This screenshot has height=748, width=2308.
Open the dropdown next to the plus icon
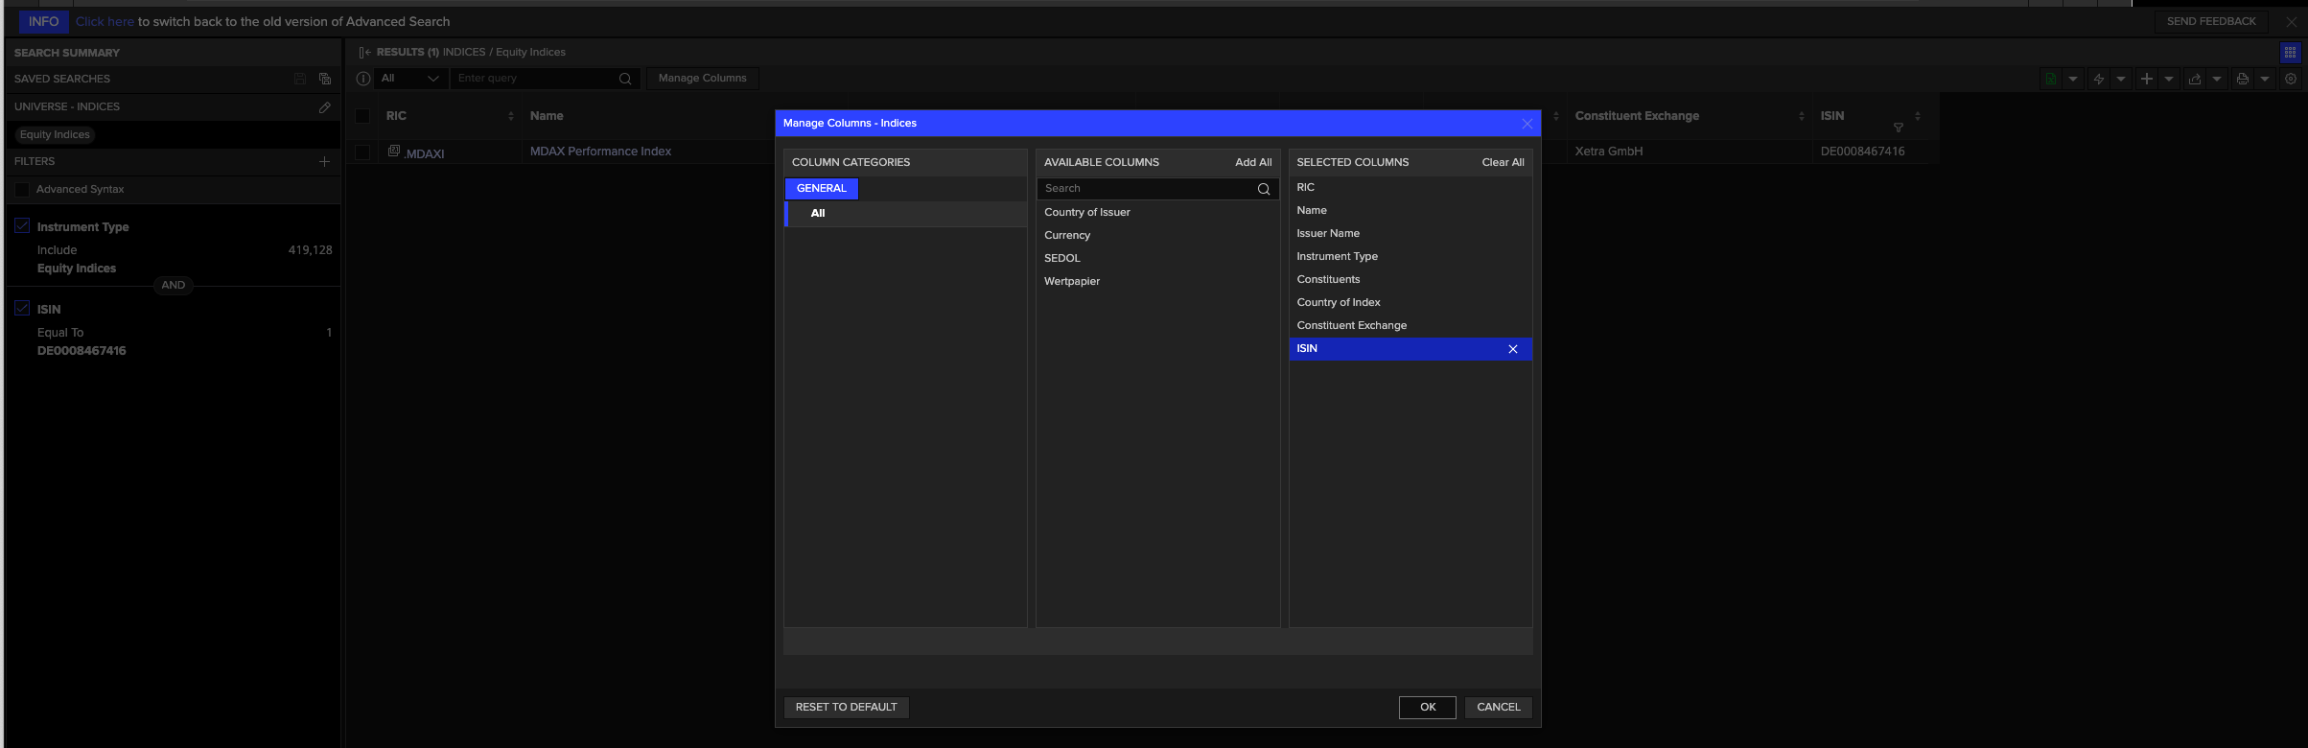point(2169,79)
